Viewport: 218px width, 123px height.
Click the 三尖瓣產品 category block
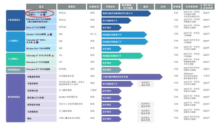15,59
